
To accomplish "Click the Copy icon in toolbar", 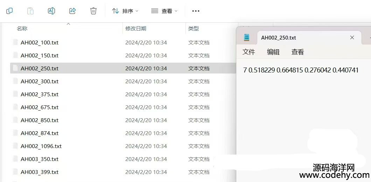I will (9, 11).
